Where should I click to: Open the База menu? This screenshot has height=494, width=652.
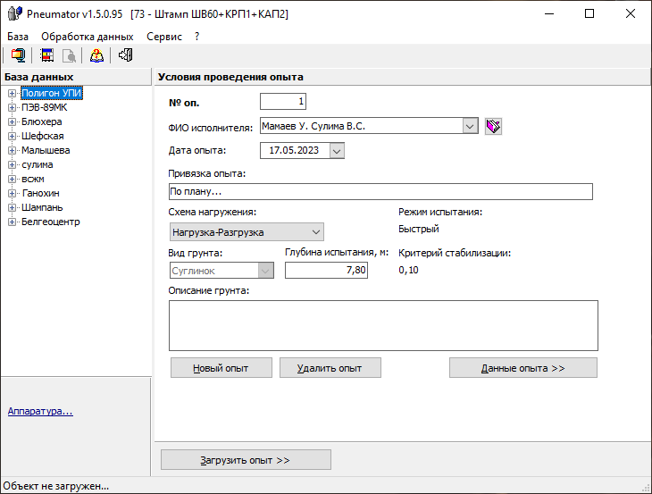click(18, 37)
